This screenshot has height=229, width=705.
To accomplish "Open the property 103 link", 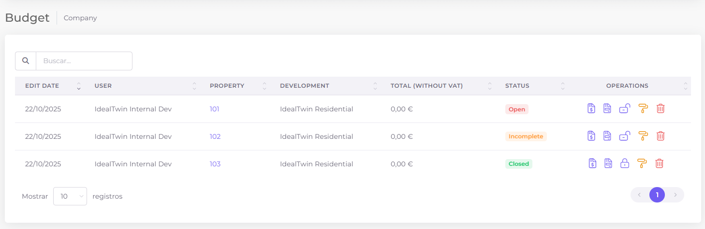I will [215, 164].
